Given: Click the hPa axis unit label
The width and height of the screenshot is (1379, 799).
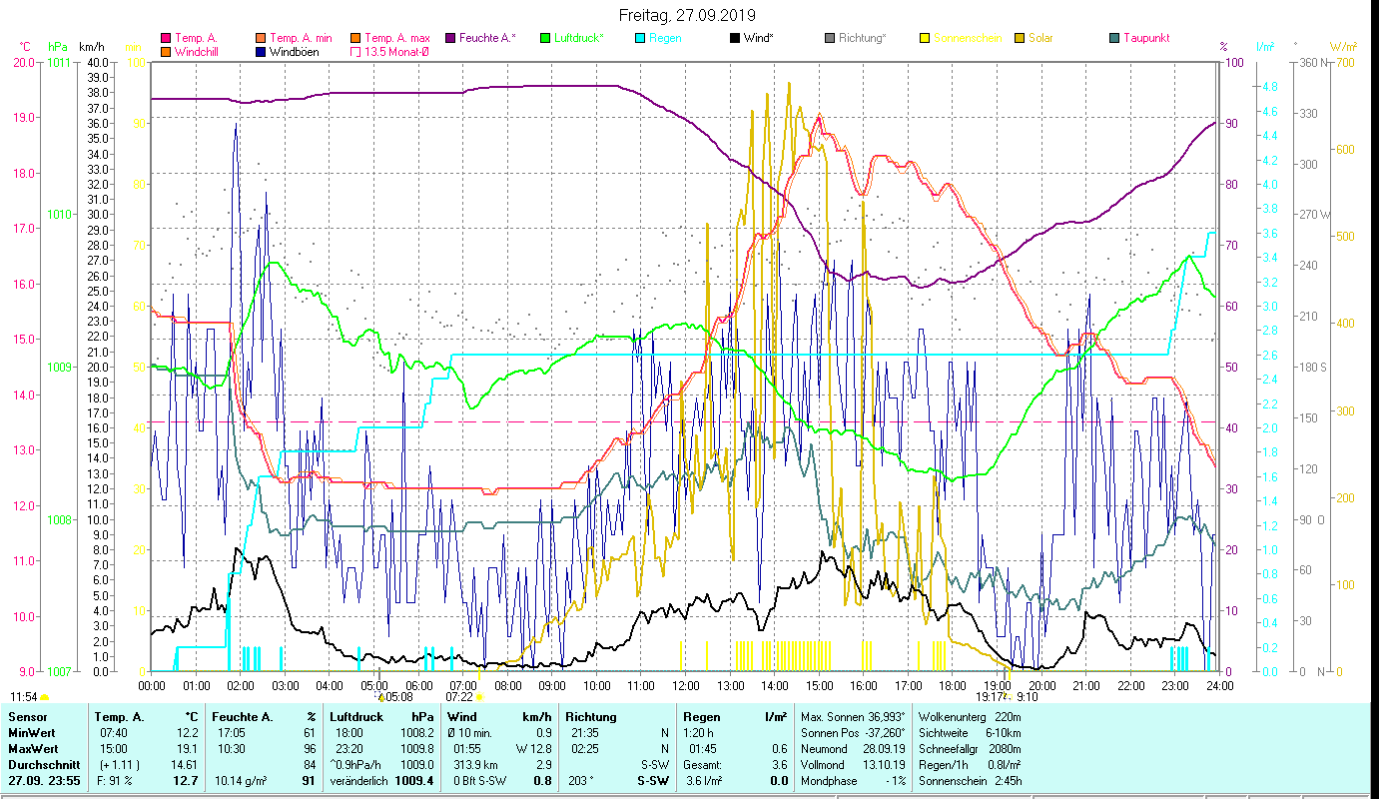Looking at the screenshot, I should (58, 47).
